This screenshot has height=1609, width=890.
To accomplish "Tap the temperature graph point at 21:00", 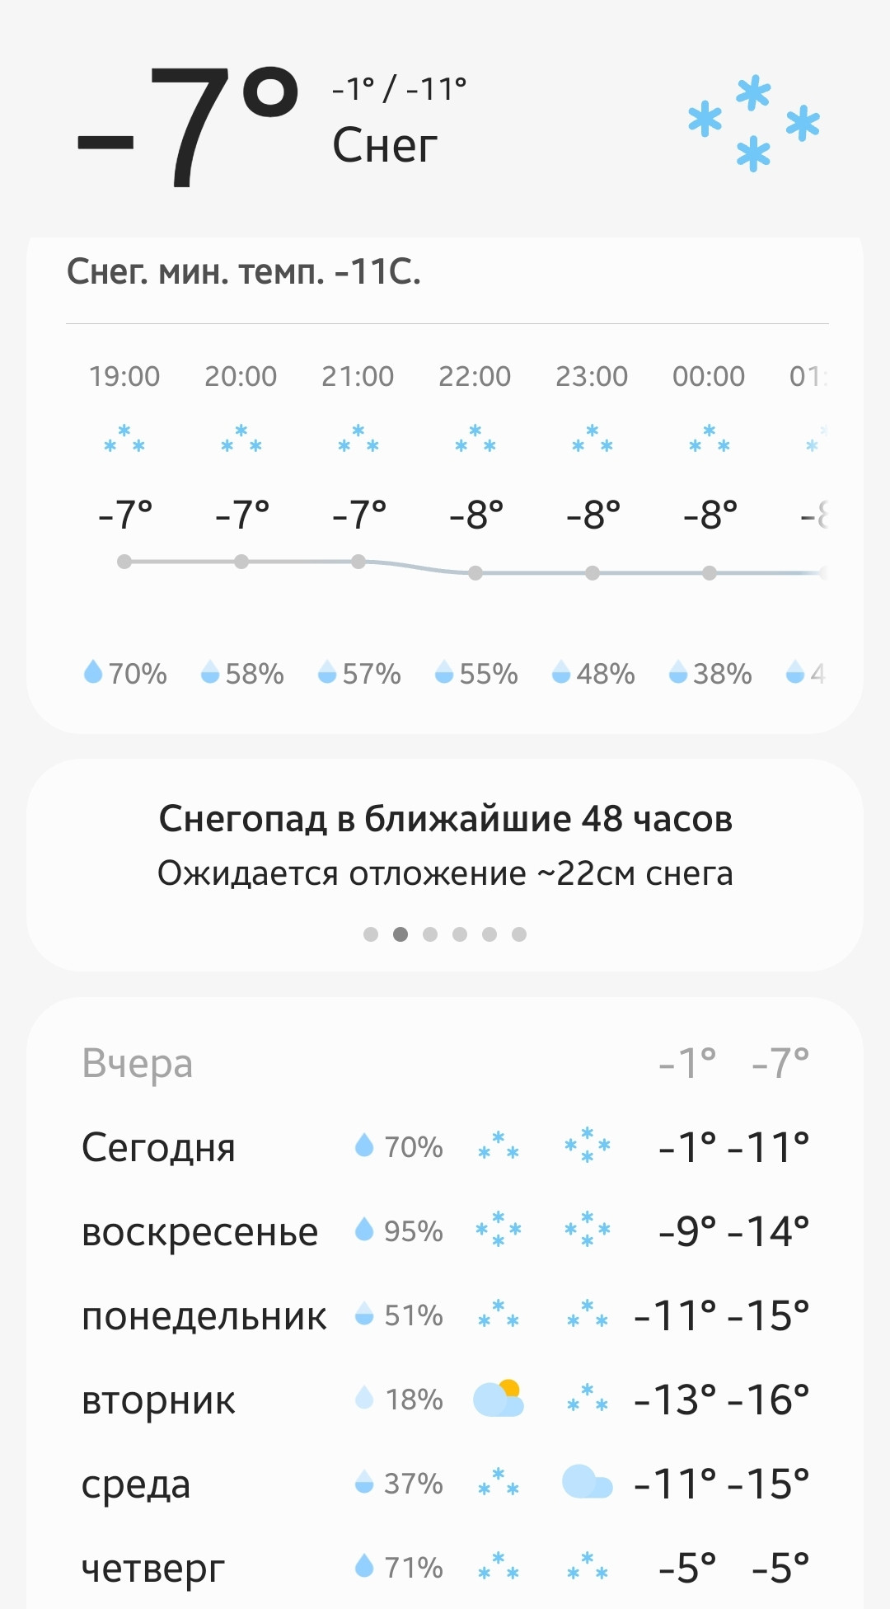I will coord(358,562).
